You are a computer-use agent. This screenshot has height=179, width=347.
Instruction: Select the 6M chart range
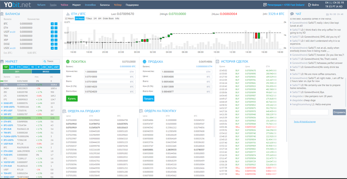(99, 18)
